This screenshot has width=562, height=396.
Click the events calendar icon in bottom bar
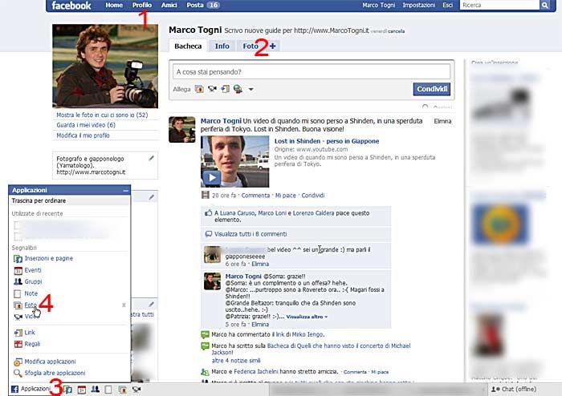82,390
